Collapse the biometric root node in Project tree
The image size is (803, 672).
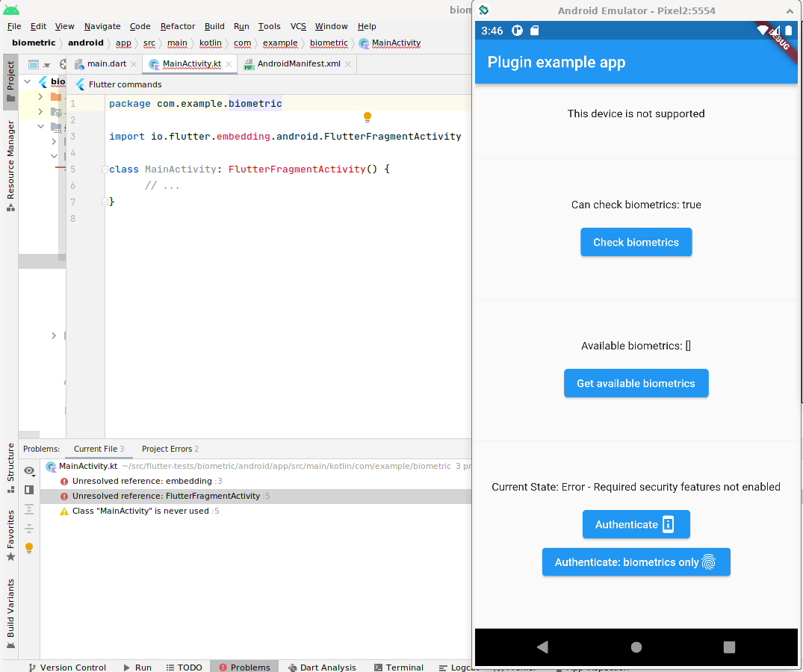[27, 81]
